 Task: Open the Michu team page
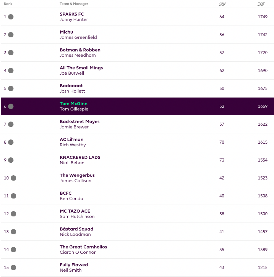click(x=66, y=32)
